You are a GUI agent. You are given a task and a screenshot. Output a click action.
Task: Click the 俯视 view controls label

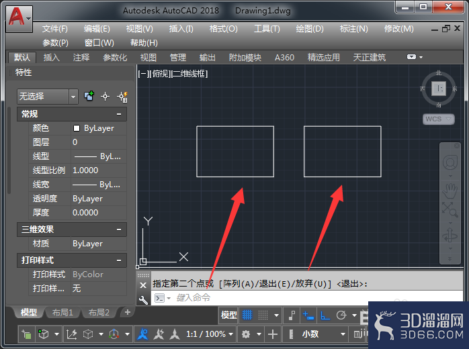(x=160, y=74)
